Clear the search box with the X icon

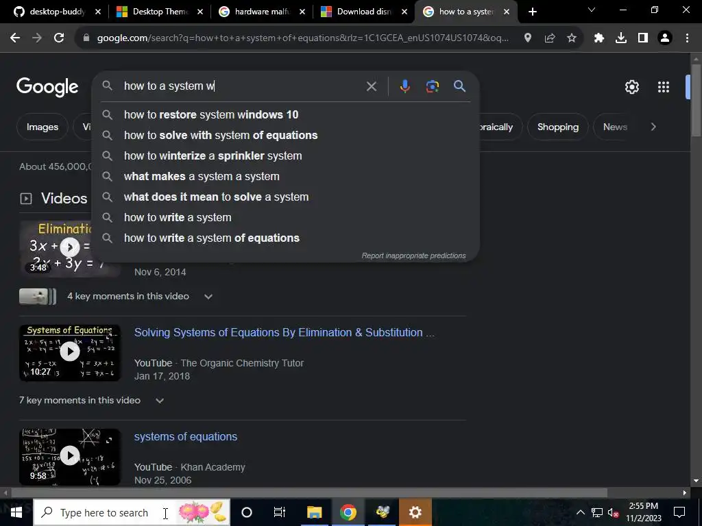[371, 86]
